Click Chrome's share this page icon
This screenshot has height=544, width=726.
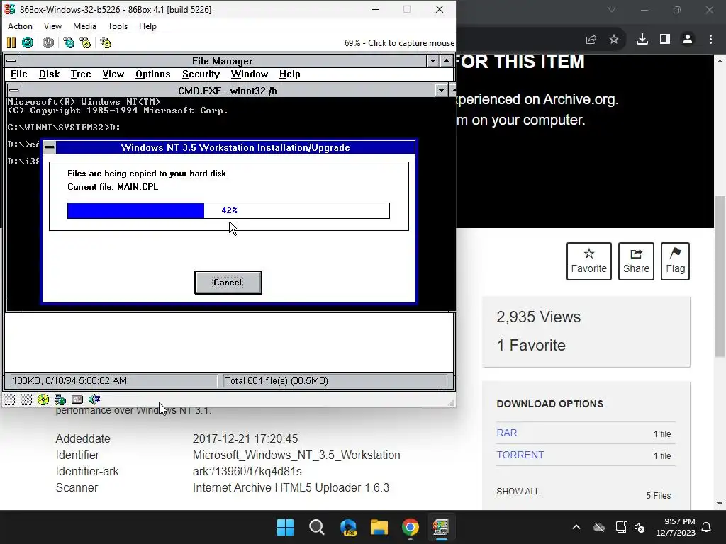[x=591, y=40]
